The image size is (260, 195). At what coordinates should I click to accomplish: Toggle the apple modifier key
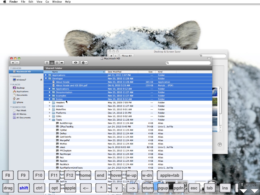pyautogui.click(x=70, y=188)
